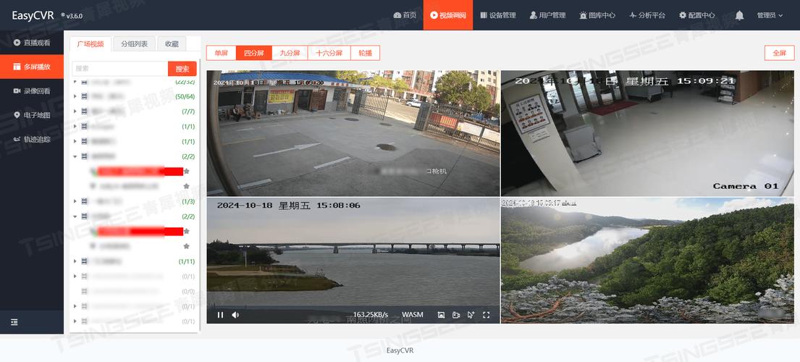This screenshot has width=800, height=362.
Task: Open the 视频调阅 nav item
Action: (448, 15)
